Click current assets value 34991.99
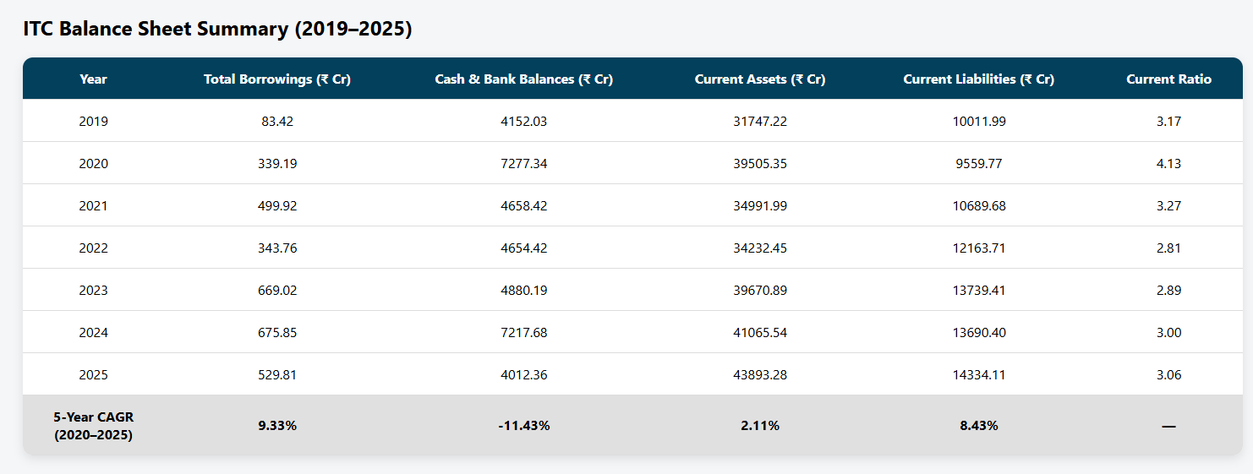Image resolution: width=1253 pixels, height=474 pixels. (760, 205)
